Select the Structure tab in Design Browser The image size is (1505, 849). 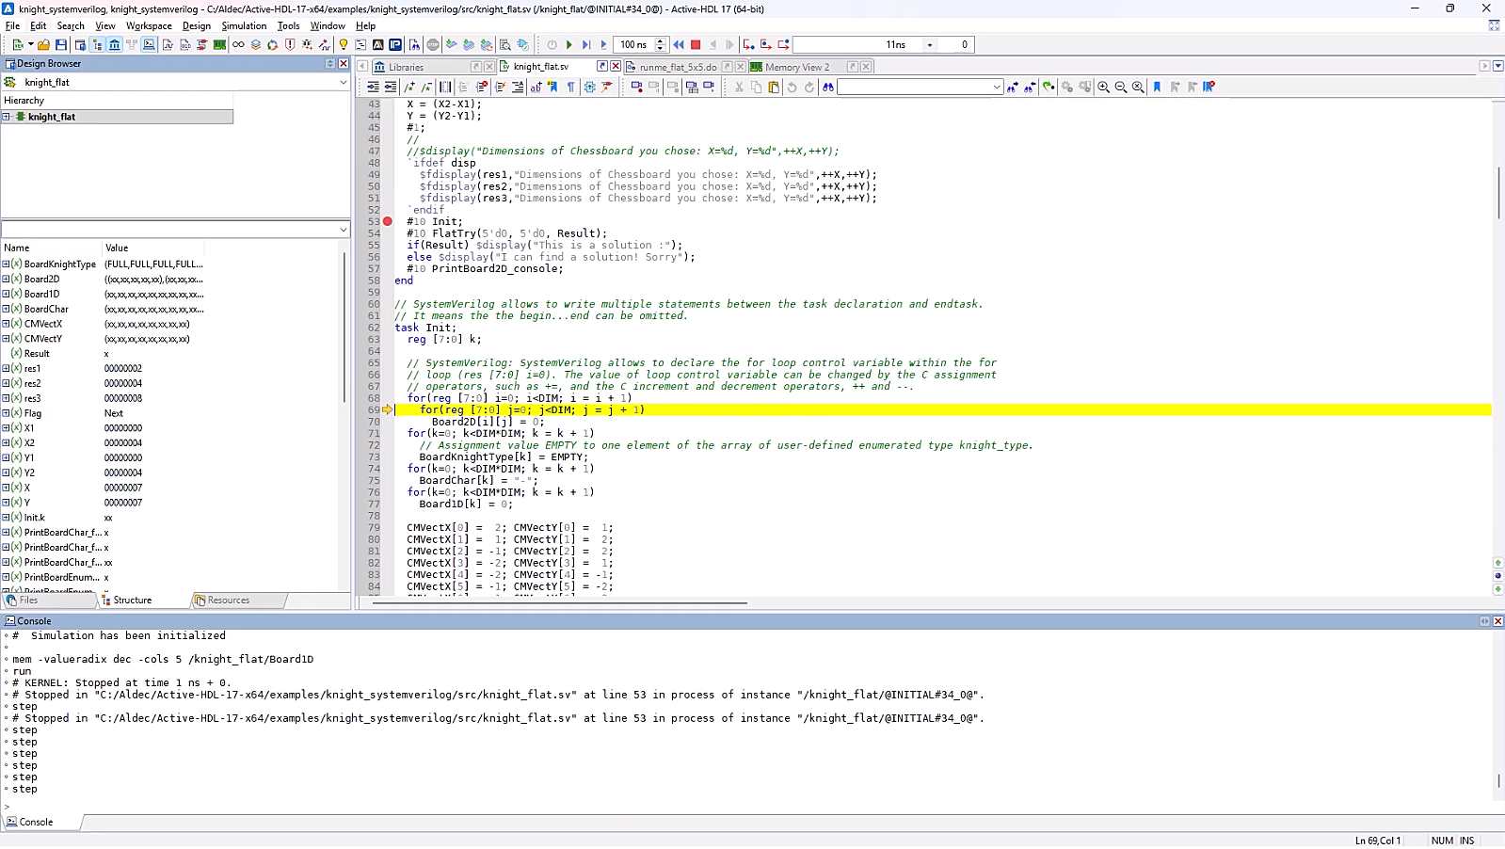point(132,601)
